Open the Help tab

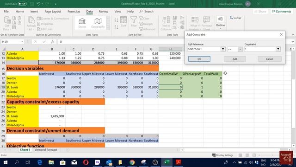click(x=130, y=12)
